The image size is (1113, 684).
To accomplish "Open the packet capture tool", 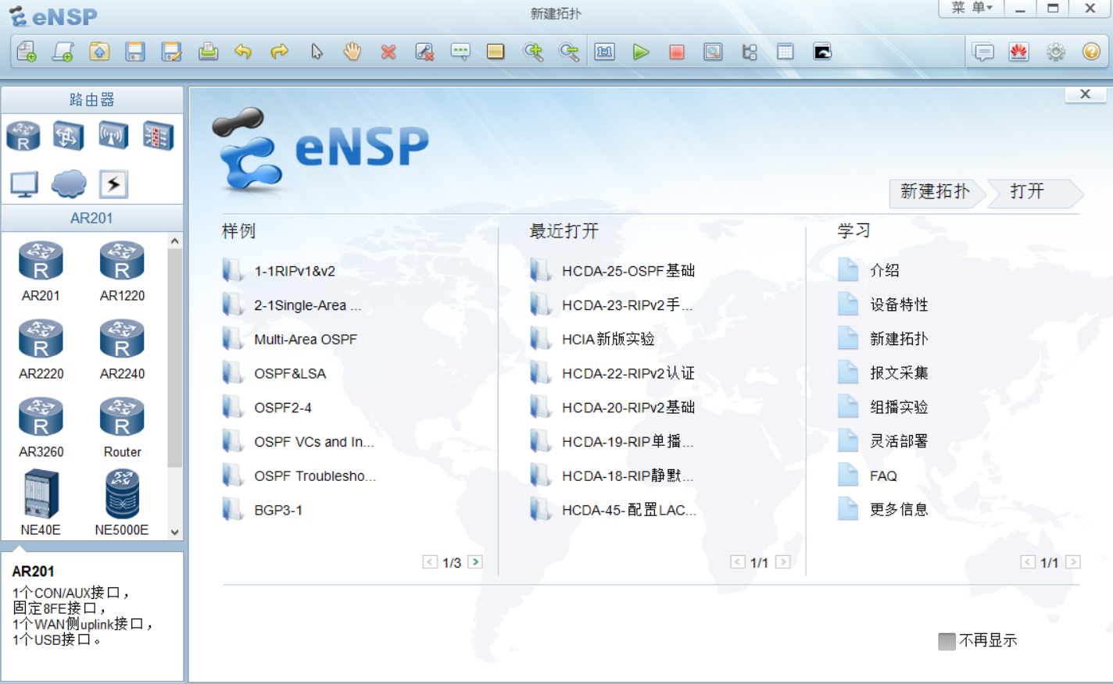I will point(713,52).
